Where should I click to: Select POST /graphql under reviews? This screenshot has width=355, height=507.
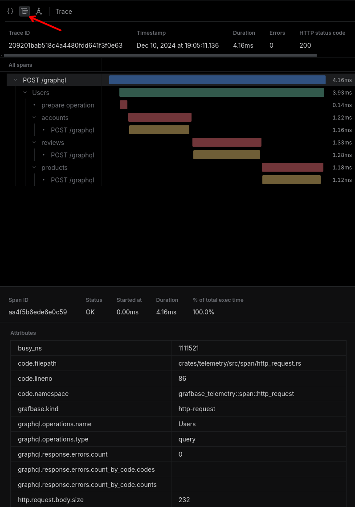click(72, 155)
